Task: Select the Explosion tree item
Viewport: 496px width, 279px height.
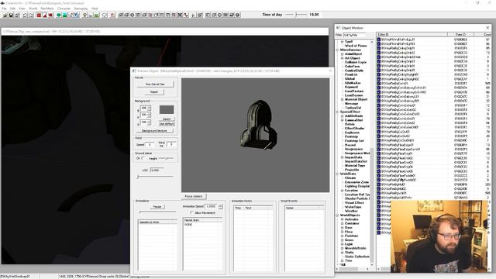Action: coord(352,133)
